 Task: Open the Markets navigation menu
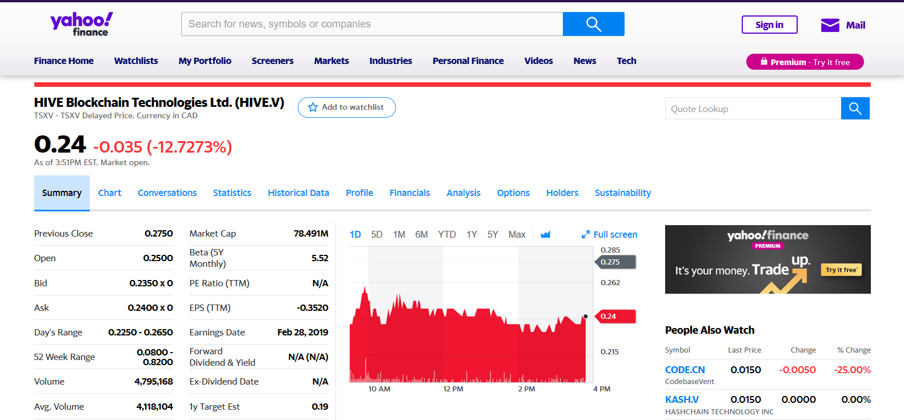(331, 61)
